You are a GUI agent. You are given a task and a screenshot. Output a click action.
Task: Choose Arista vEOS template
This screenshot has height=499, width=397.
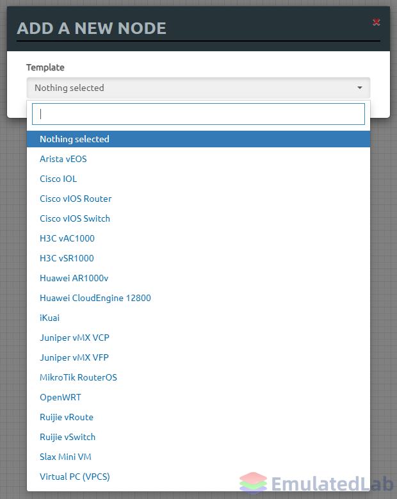199,159
